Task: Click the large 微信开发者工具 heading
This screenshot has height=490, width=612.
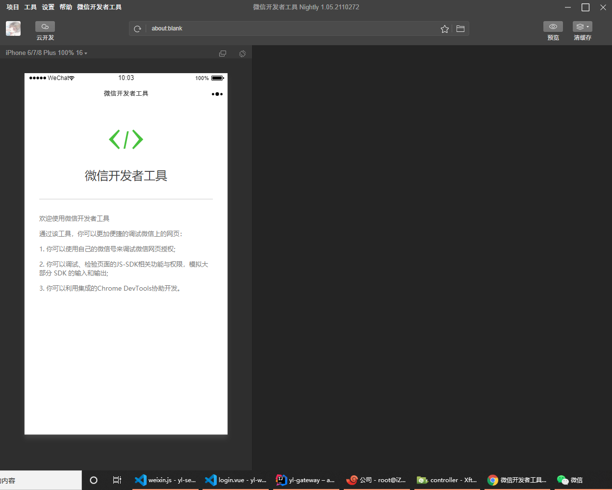Action: tap(126, 176)
